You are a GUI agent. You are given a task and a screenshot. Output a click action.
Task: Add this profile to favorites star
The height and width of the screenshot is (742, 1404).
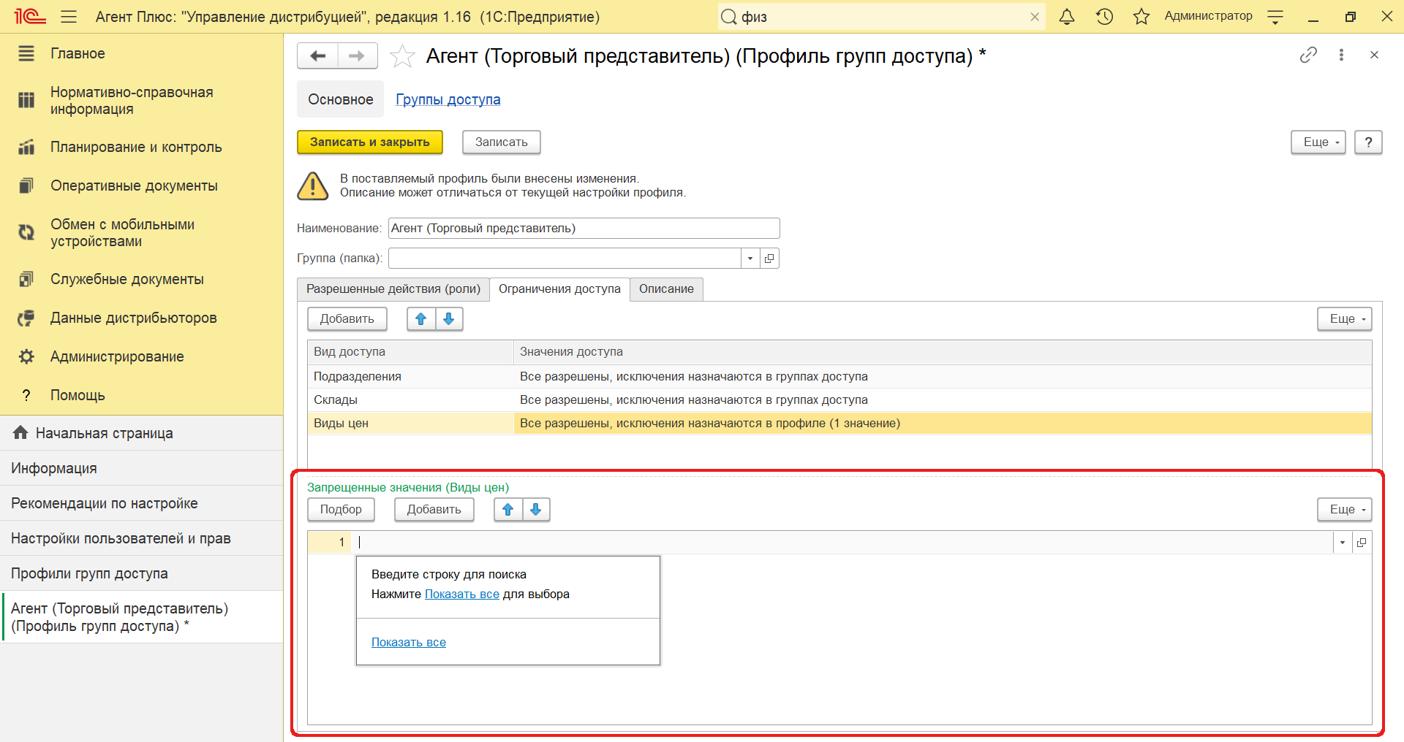click(x=402, y=56)
